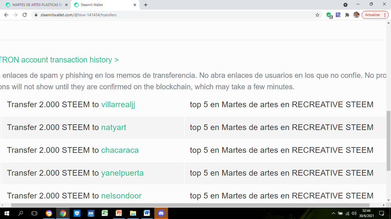The width and height of the screenshot is (391, 219).
Task: Click the Actualizar update button
Action: [373, 15]
